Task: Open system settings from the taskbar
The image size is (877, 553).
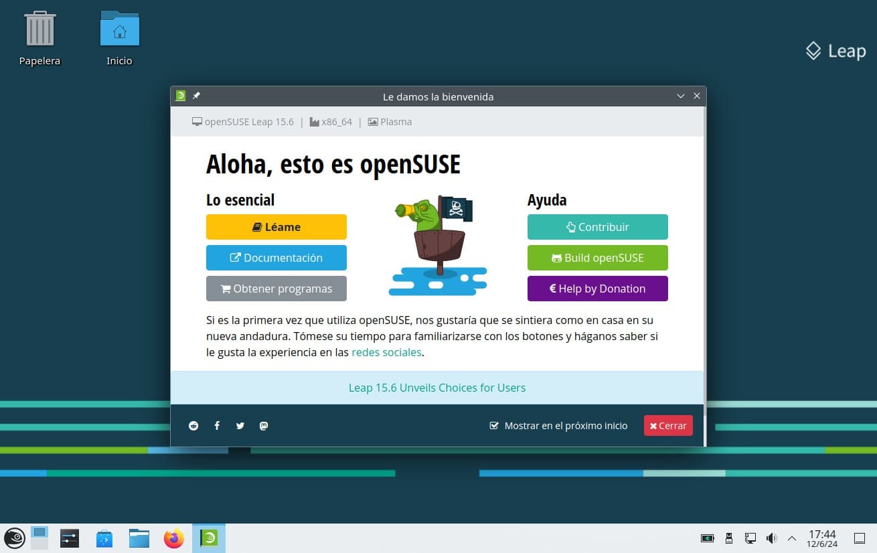Action: click(x=70, y=538)
